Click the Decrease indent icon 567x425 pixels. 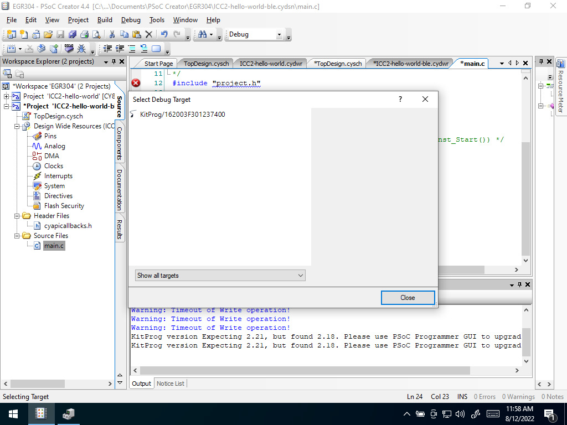pyautogui.click(x=107, y=49)
